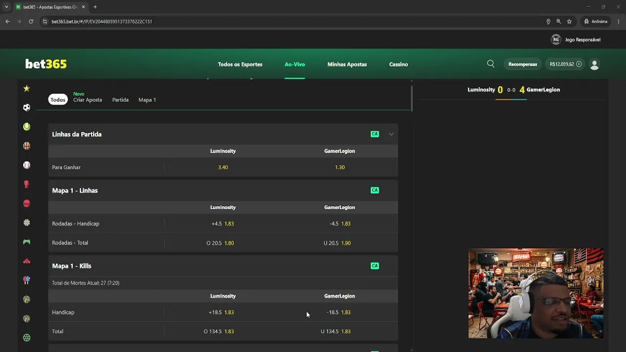The height and width of the screenshot is (352, 626).
Task: Click the RG responsible gaming badge
Action: tap(556, 40)
